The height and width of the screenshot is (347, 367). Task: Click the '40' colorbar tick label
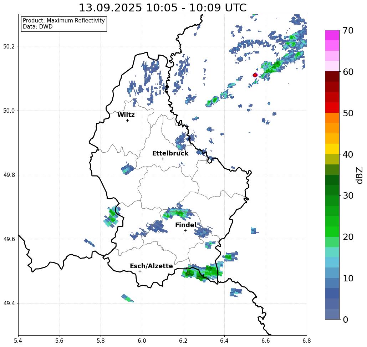coord(348,154)
